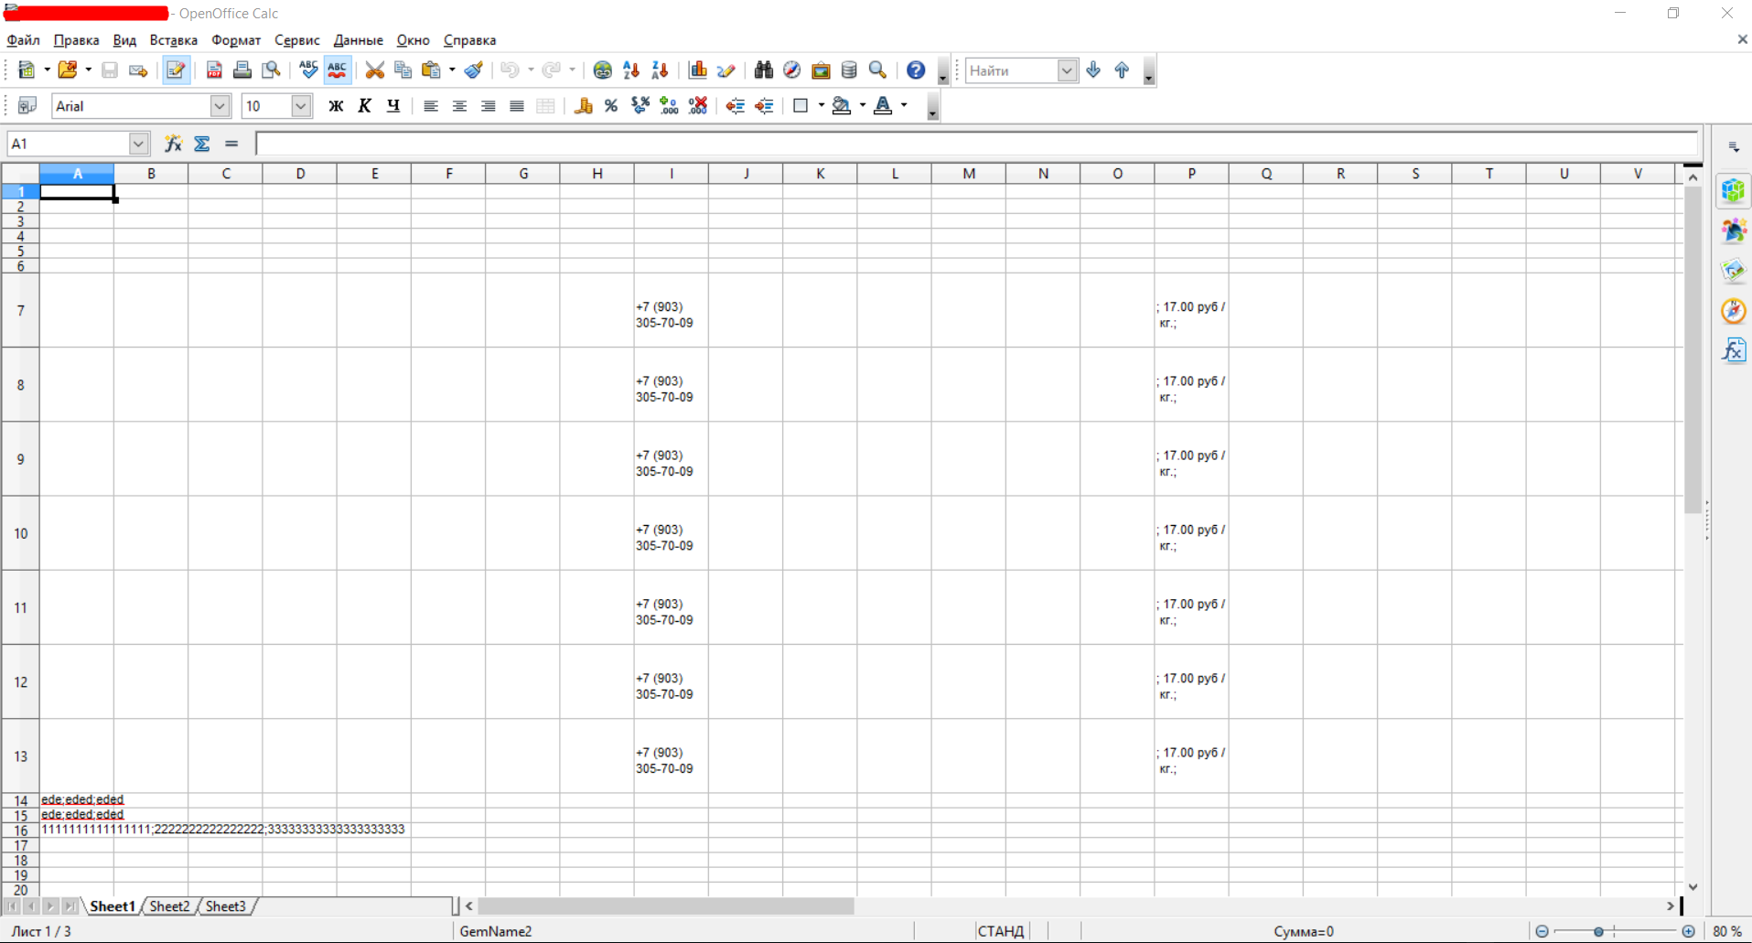
Task: Delete a decimal place
Action: [698, 106]
